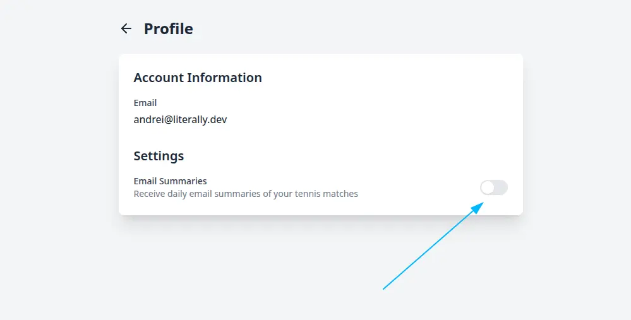Click the back arrow next to Profile
Image resolution: width=631 pixels, height=320 pixels.
(x=126, y=28)
